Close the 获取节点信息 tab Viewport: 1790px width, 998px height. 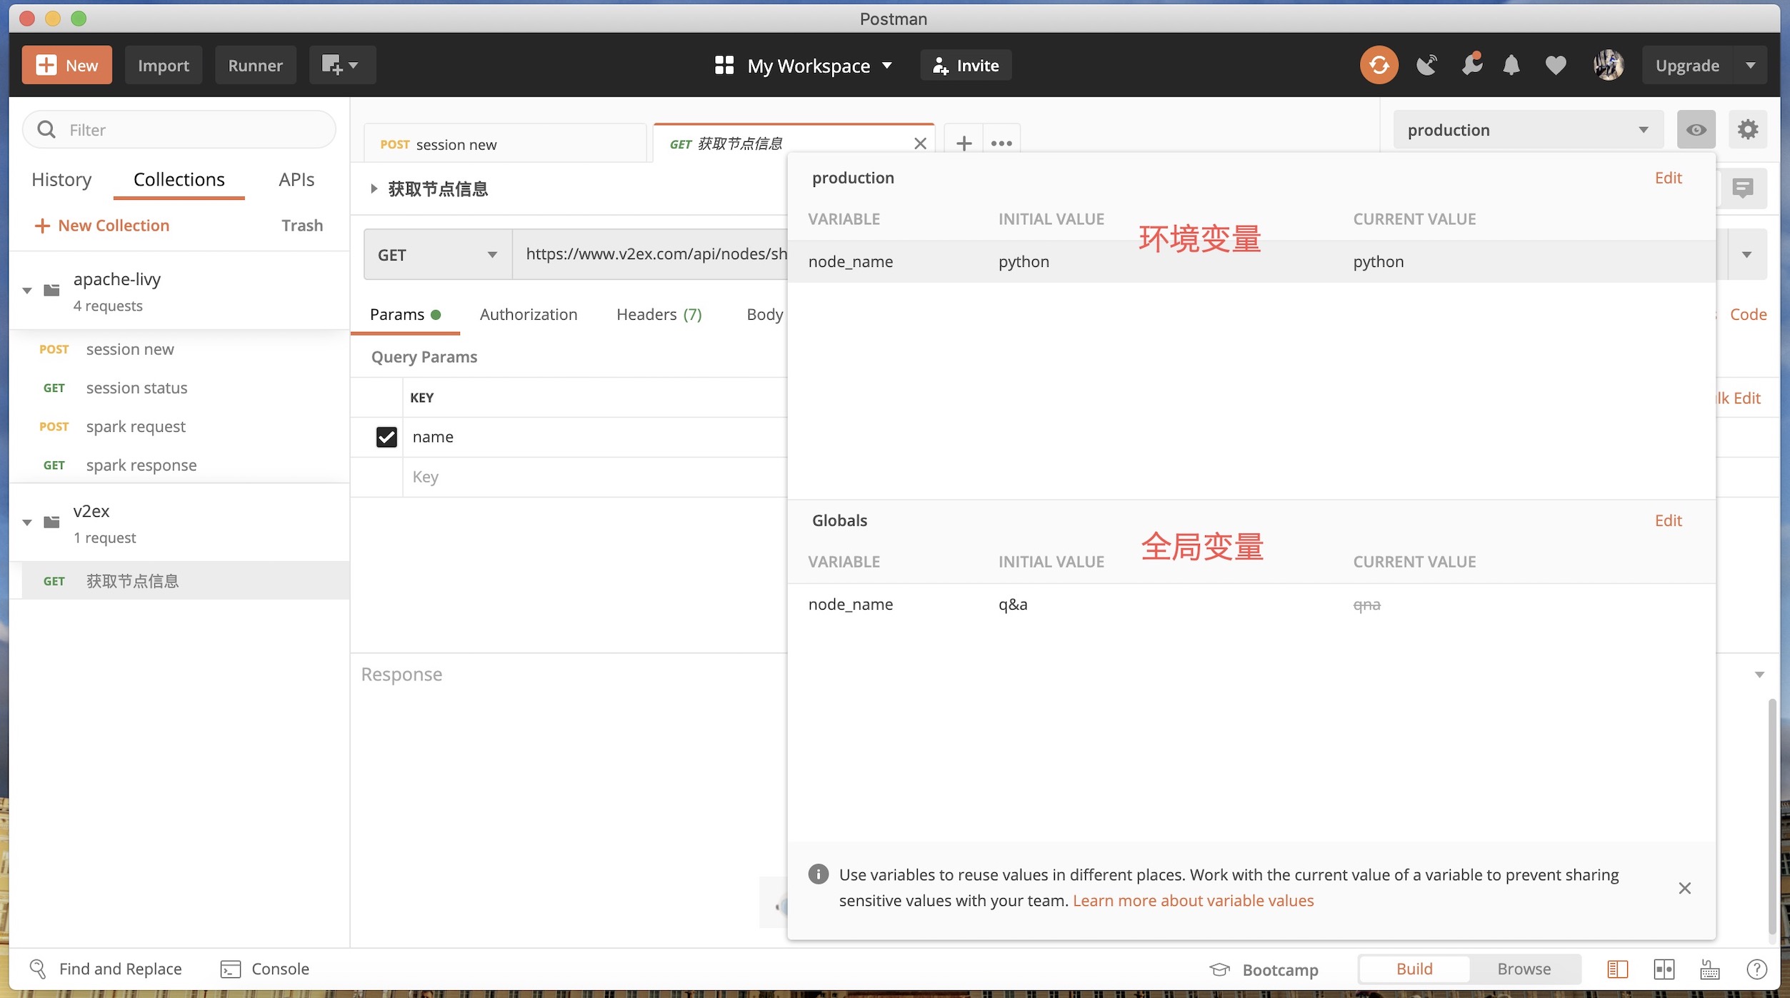click(x=920, y=143)
